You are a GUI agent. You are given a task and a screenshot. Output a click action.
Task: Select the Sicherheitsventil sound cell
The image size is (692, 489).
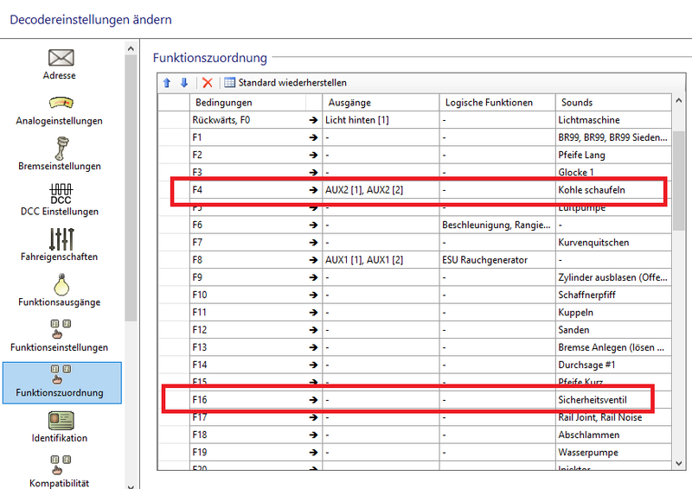(613, 400)
